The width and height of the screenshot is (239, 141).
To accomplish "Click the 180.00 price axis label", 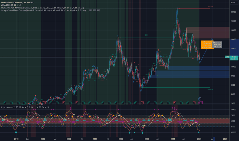I will (x=233, y=30).
